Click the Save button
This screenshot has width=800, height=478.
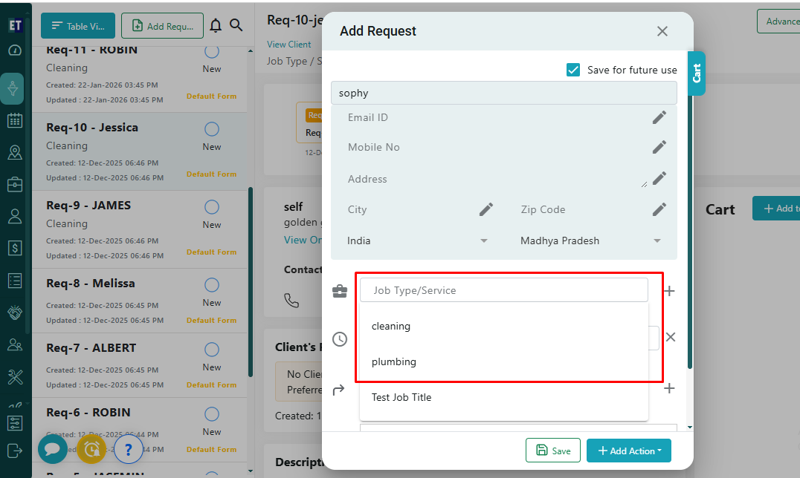[553, 451]
